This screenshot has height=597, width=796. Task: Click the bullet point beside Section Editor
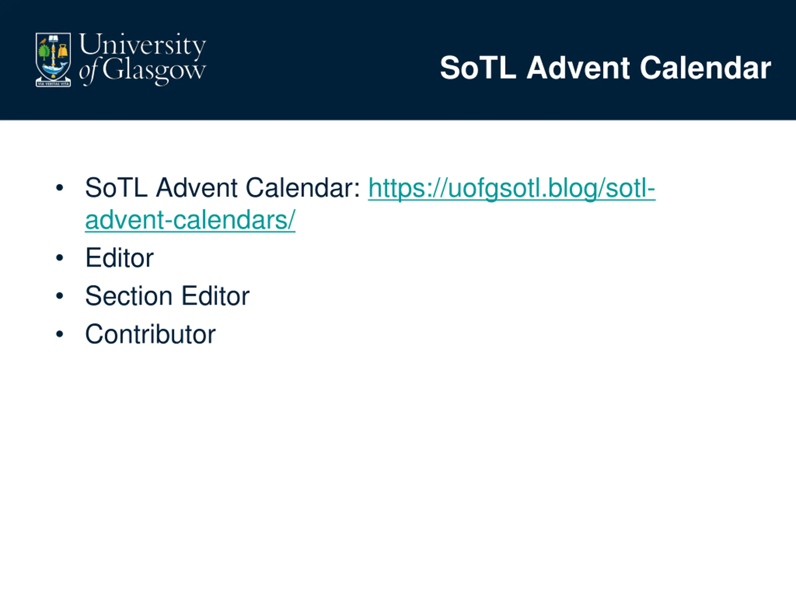coord(60,296)
